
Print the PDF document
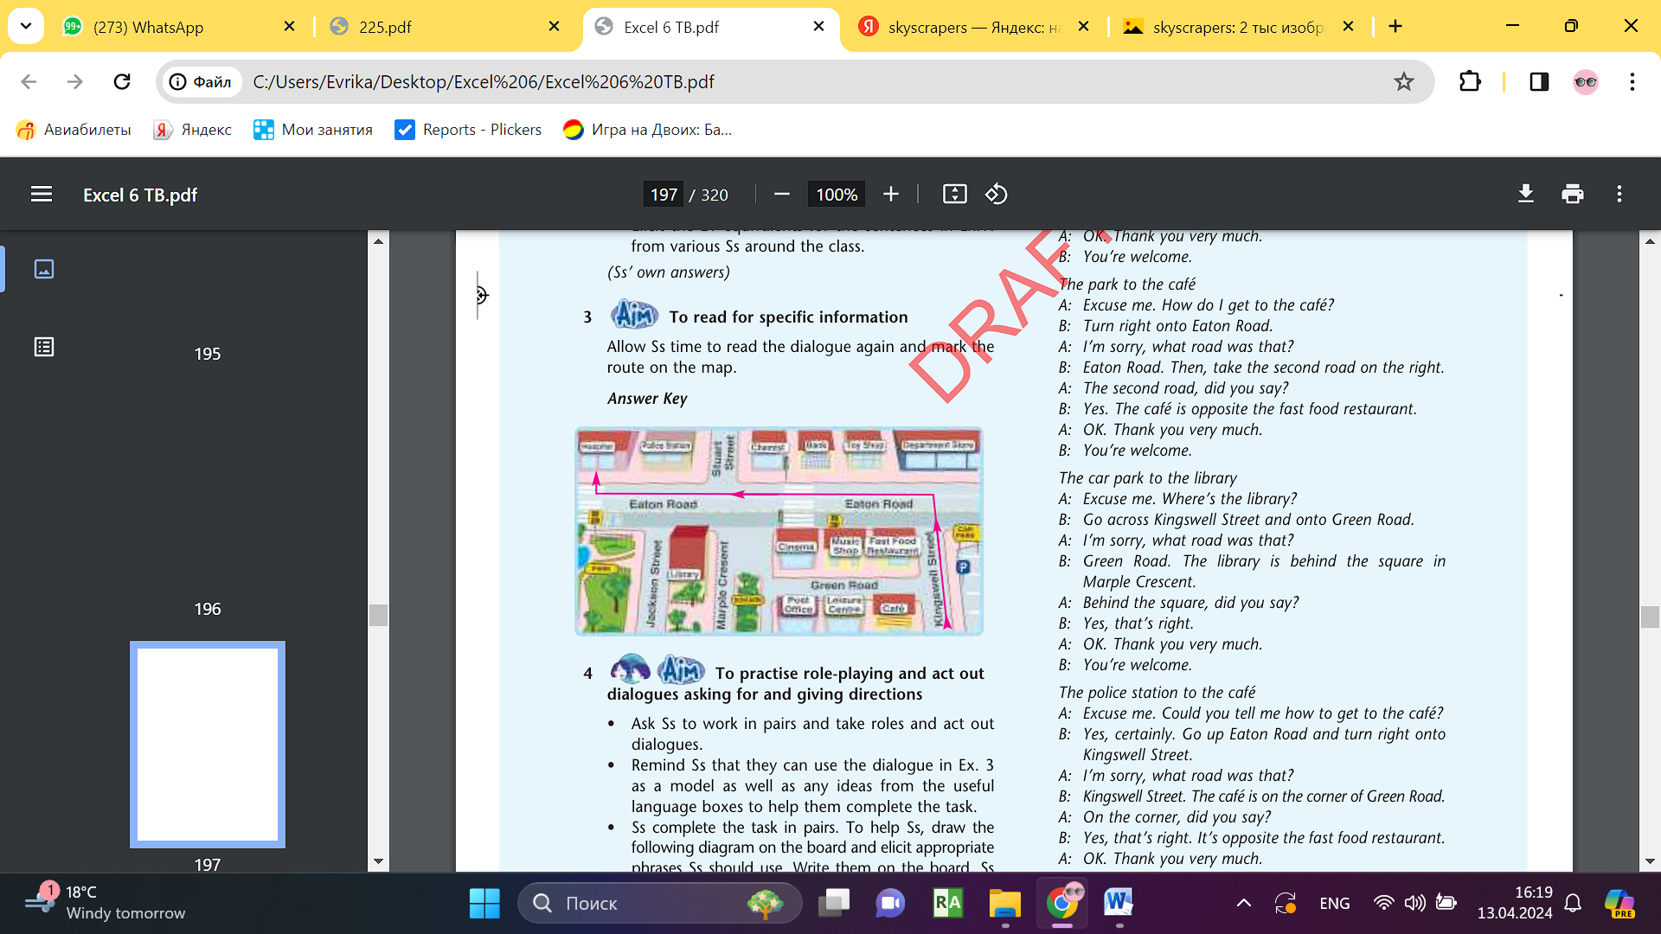[x=1573, y=194]
